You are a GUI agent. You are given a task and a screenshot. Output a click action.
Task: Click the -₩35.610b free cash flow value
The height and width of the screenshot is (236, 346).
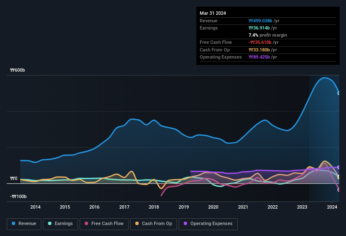(x=260, y=42)
